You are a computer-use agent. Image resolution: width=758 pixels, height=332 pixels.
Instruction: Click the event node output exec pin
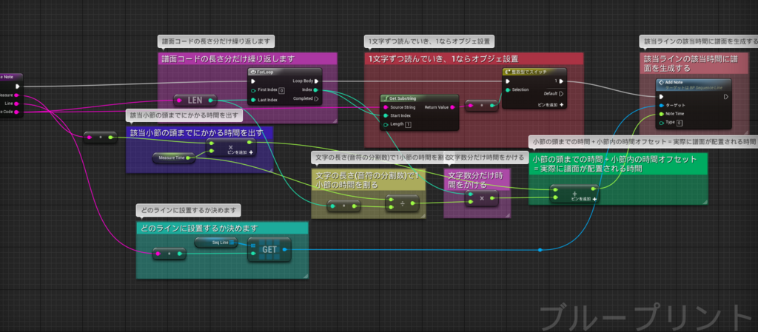pos(18,87)
